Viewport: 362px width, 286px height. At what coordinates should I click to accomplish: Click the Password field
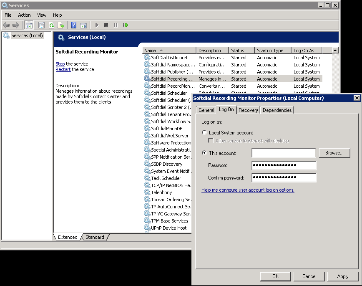click(284, 165)
